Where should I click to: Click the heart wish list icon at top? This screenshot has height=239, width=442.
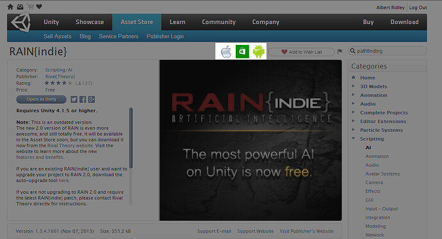(39, 6)
